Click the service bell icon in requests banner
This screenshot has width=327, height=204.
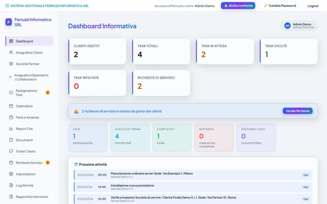pyautogui.click(x=76, y=111)
